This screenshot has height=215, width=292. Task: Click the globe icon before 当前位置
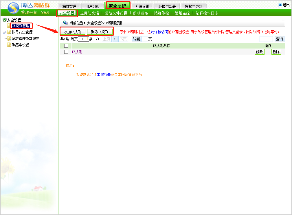65,23
